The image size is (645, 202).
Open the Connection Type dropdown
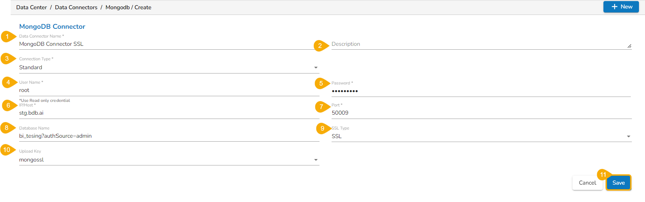[169, 67]
